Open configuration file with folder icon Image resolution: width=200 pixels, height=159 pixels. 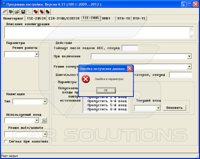(x=17, y=12)
